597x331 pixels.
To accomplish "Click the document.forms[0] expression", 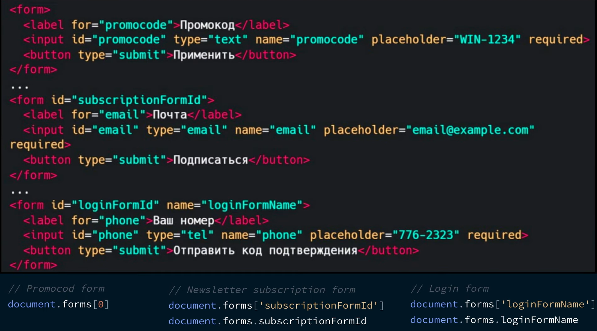I will point(58,304).
